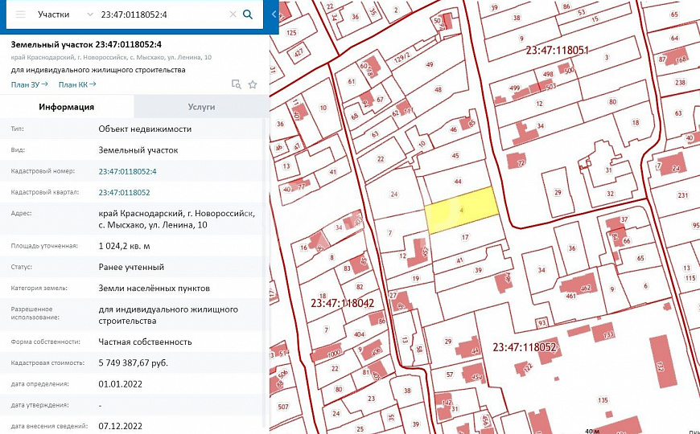Screen dimensions: 700x434
Task: Select parcel 24 left of highlighted plot
Action: click(393, 194)
